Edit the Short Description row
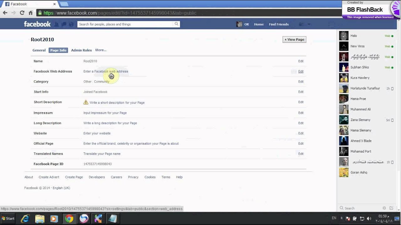401x225 pixels. 301,102
